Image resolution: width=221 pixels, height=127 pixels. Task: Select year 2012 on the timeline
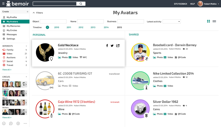tap(81, 28)
